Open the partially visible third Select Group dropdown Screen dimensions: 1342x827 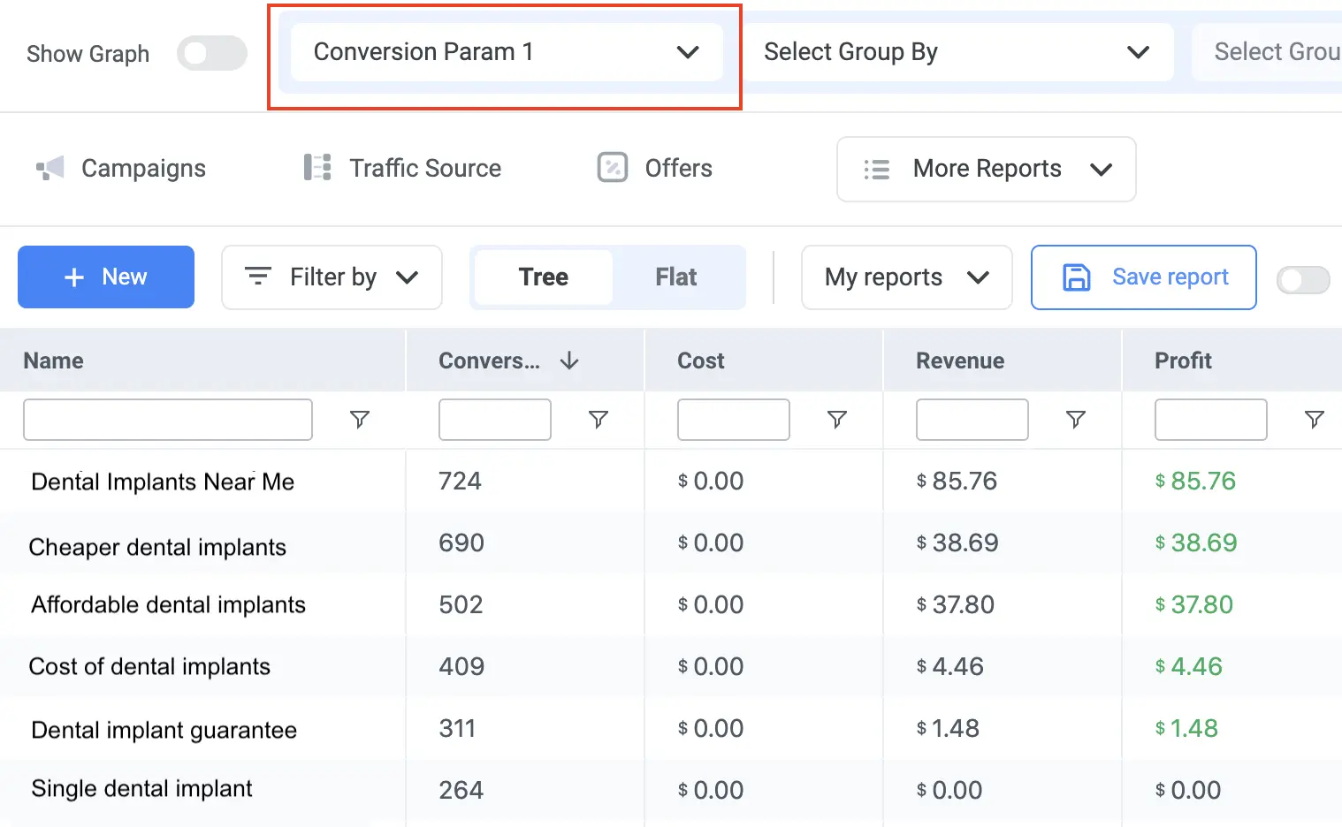pos(1267,52)
